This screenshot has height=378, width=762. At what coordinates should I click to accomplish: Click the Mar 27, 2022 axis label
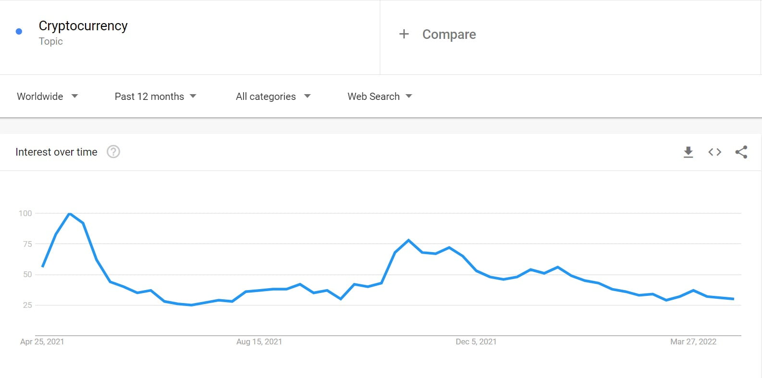(693, 341)
